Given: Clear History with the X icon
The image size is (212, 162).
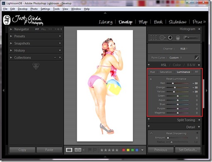Looking at the screenshot, I should [x=60, y=51].
